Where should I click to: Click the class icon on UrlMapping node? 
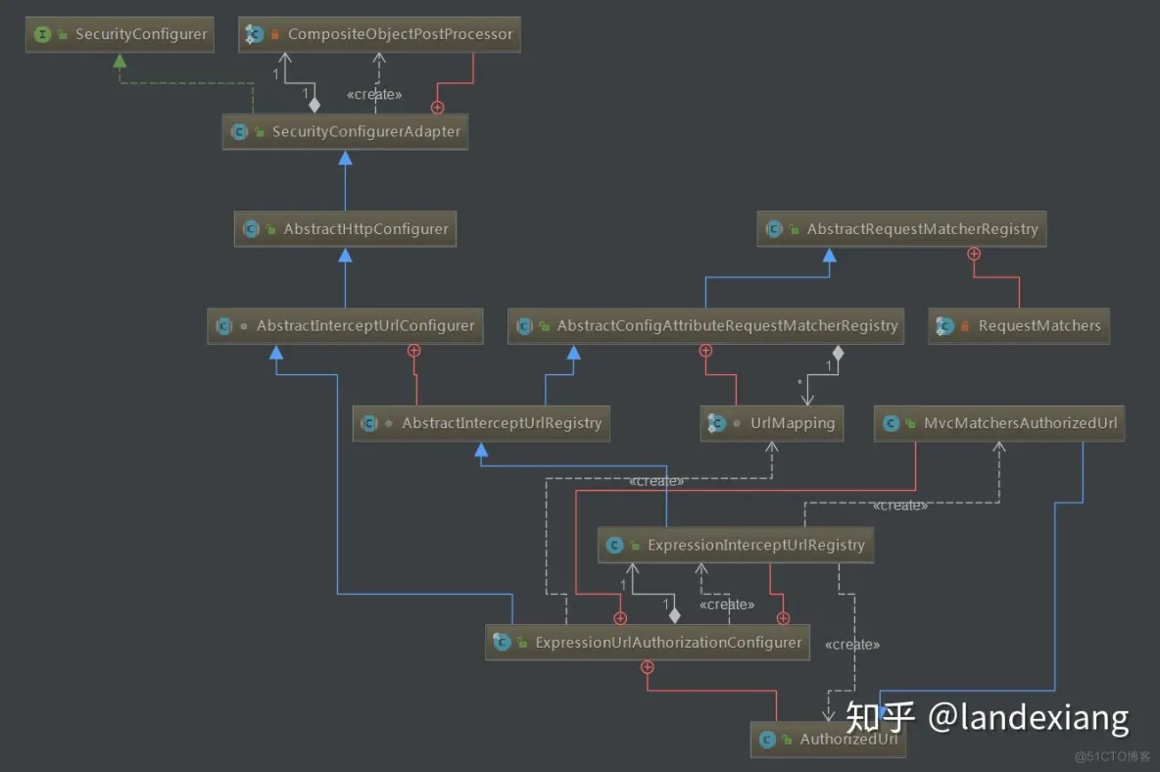point(717,423)
